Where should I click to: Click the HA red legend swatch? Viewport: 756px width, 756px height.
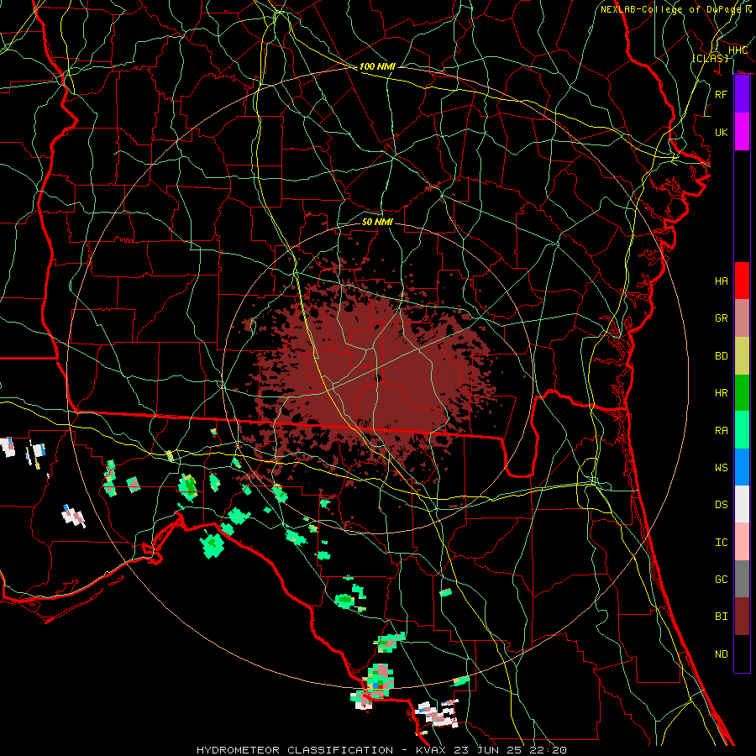coord(742,281)
